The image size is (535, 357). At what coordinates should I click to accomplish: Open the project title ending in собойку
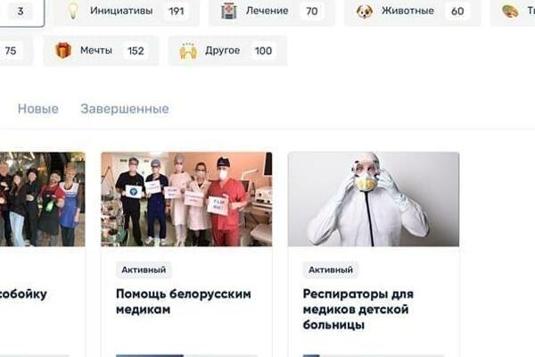coord(23,294)
